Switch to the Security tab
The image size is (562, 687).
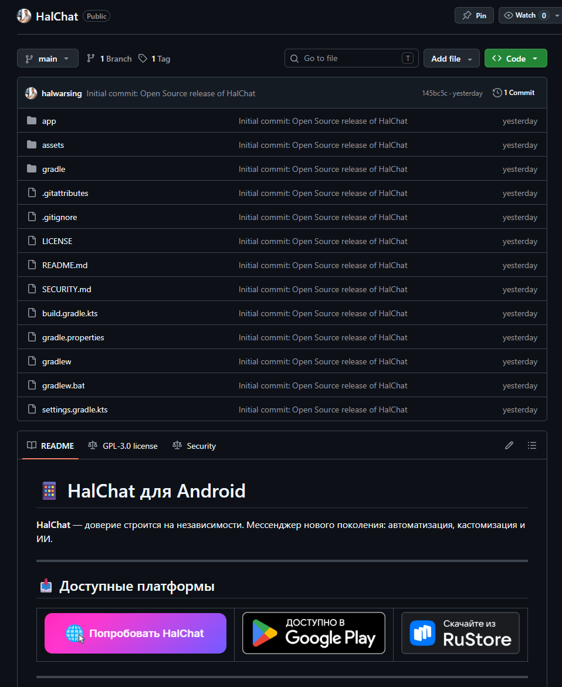pyautogui.click(x=195, y=446)
